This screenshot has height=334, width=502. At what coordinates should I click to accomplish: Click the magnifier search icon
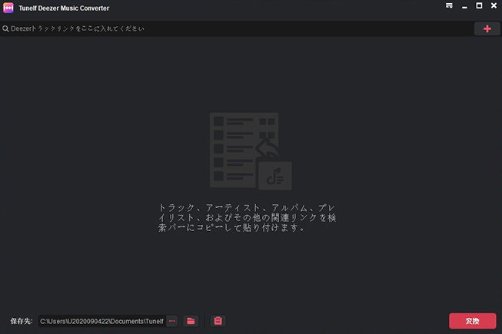point(5,28)
